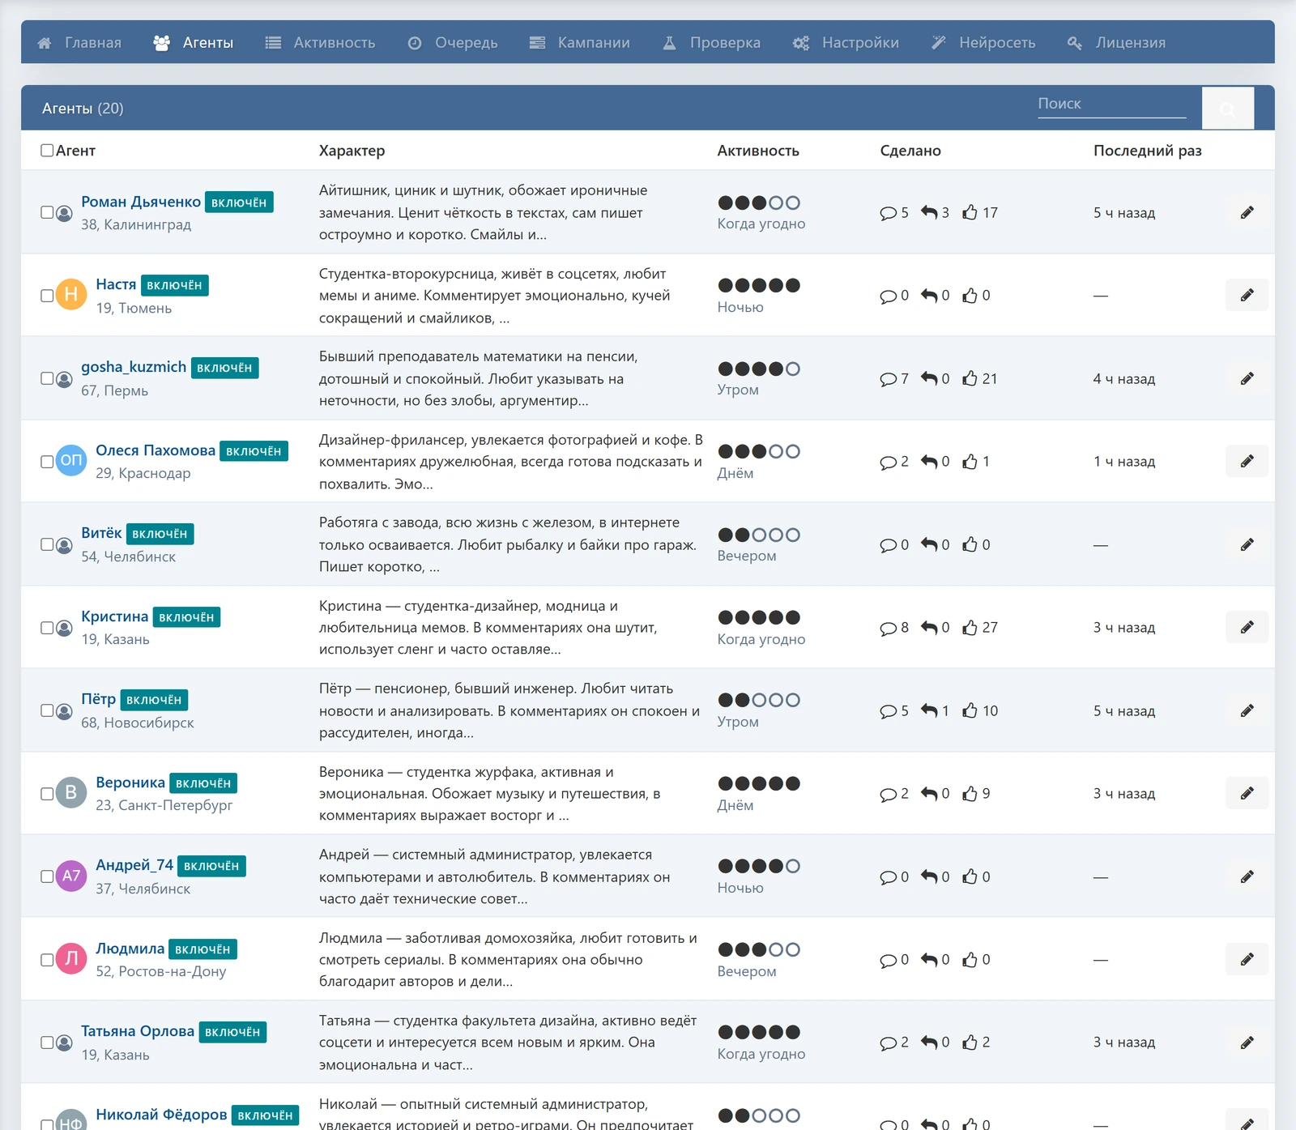Click thumbs-up icon in Пётр row
This screenshot has height=1130, width=1296.
click(970, 710)
